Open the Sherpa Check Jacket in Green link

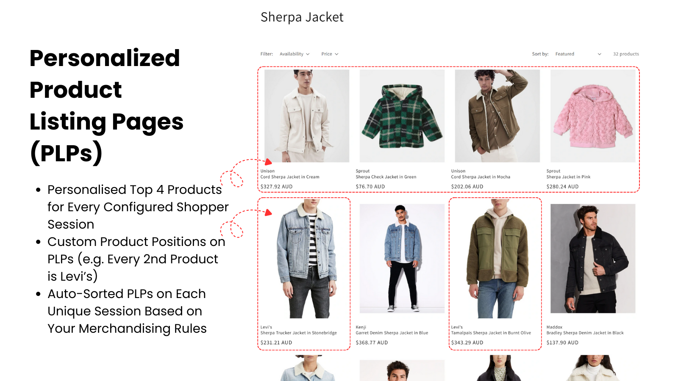tap(386, 177)
